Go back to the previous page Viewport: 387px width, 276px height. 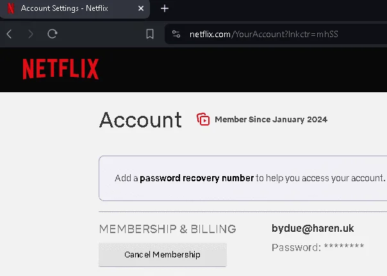click(x=9, y=34)
